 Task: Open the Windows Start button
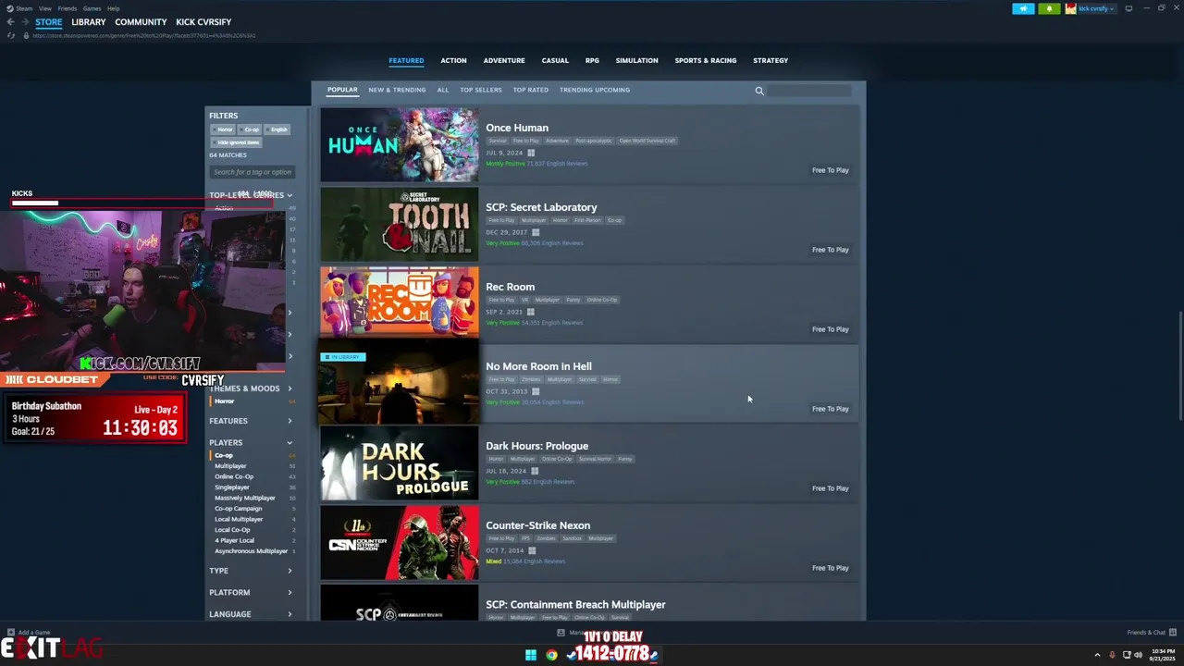[x=531, y=655]
